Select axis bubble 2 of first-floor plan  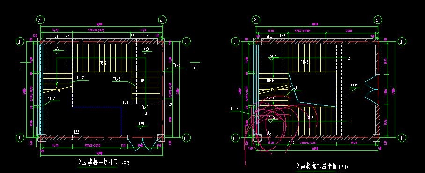tap(40, 20)
